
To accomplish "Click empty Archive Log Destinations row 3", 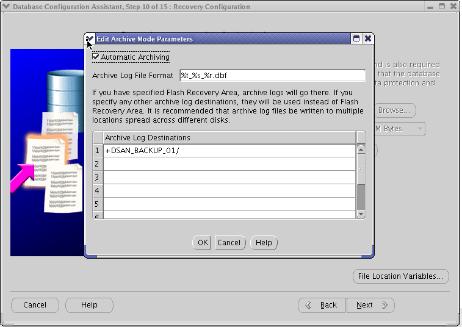I will 229,178.
